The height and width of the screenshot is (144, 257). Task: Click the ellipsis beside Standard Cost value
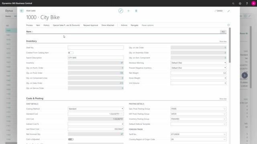click(x=122, y=114)
